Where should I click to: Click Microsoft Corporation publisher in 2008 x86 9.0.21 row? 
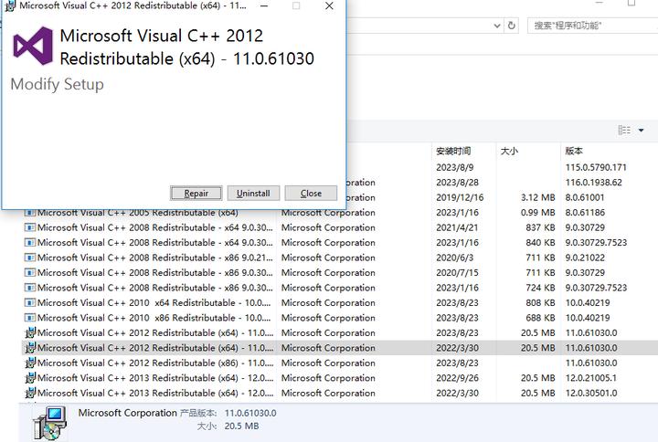click(x=328, y=258)
